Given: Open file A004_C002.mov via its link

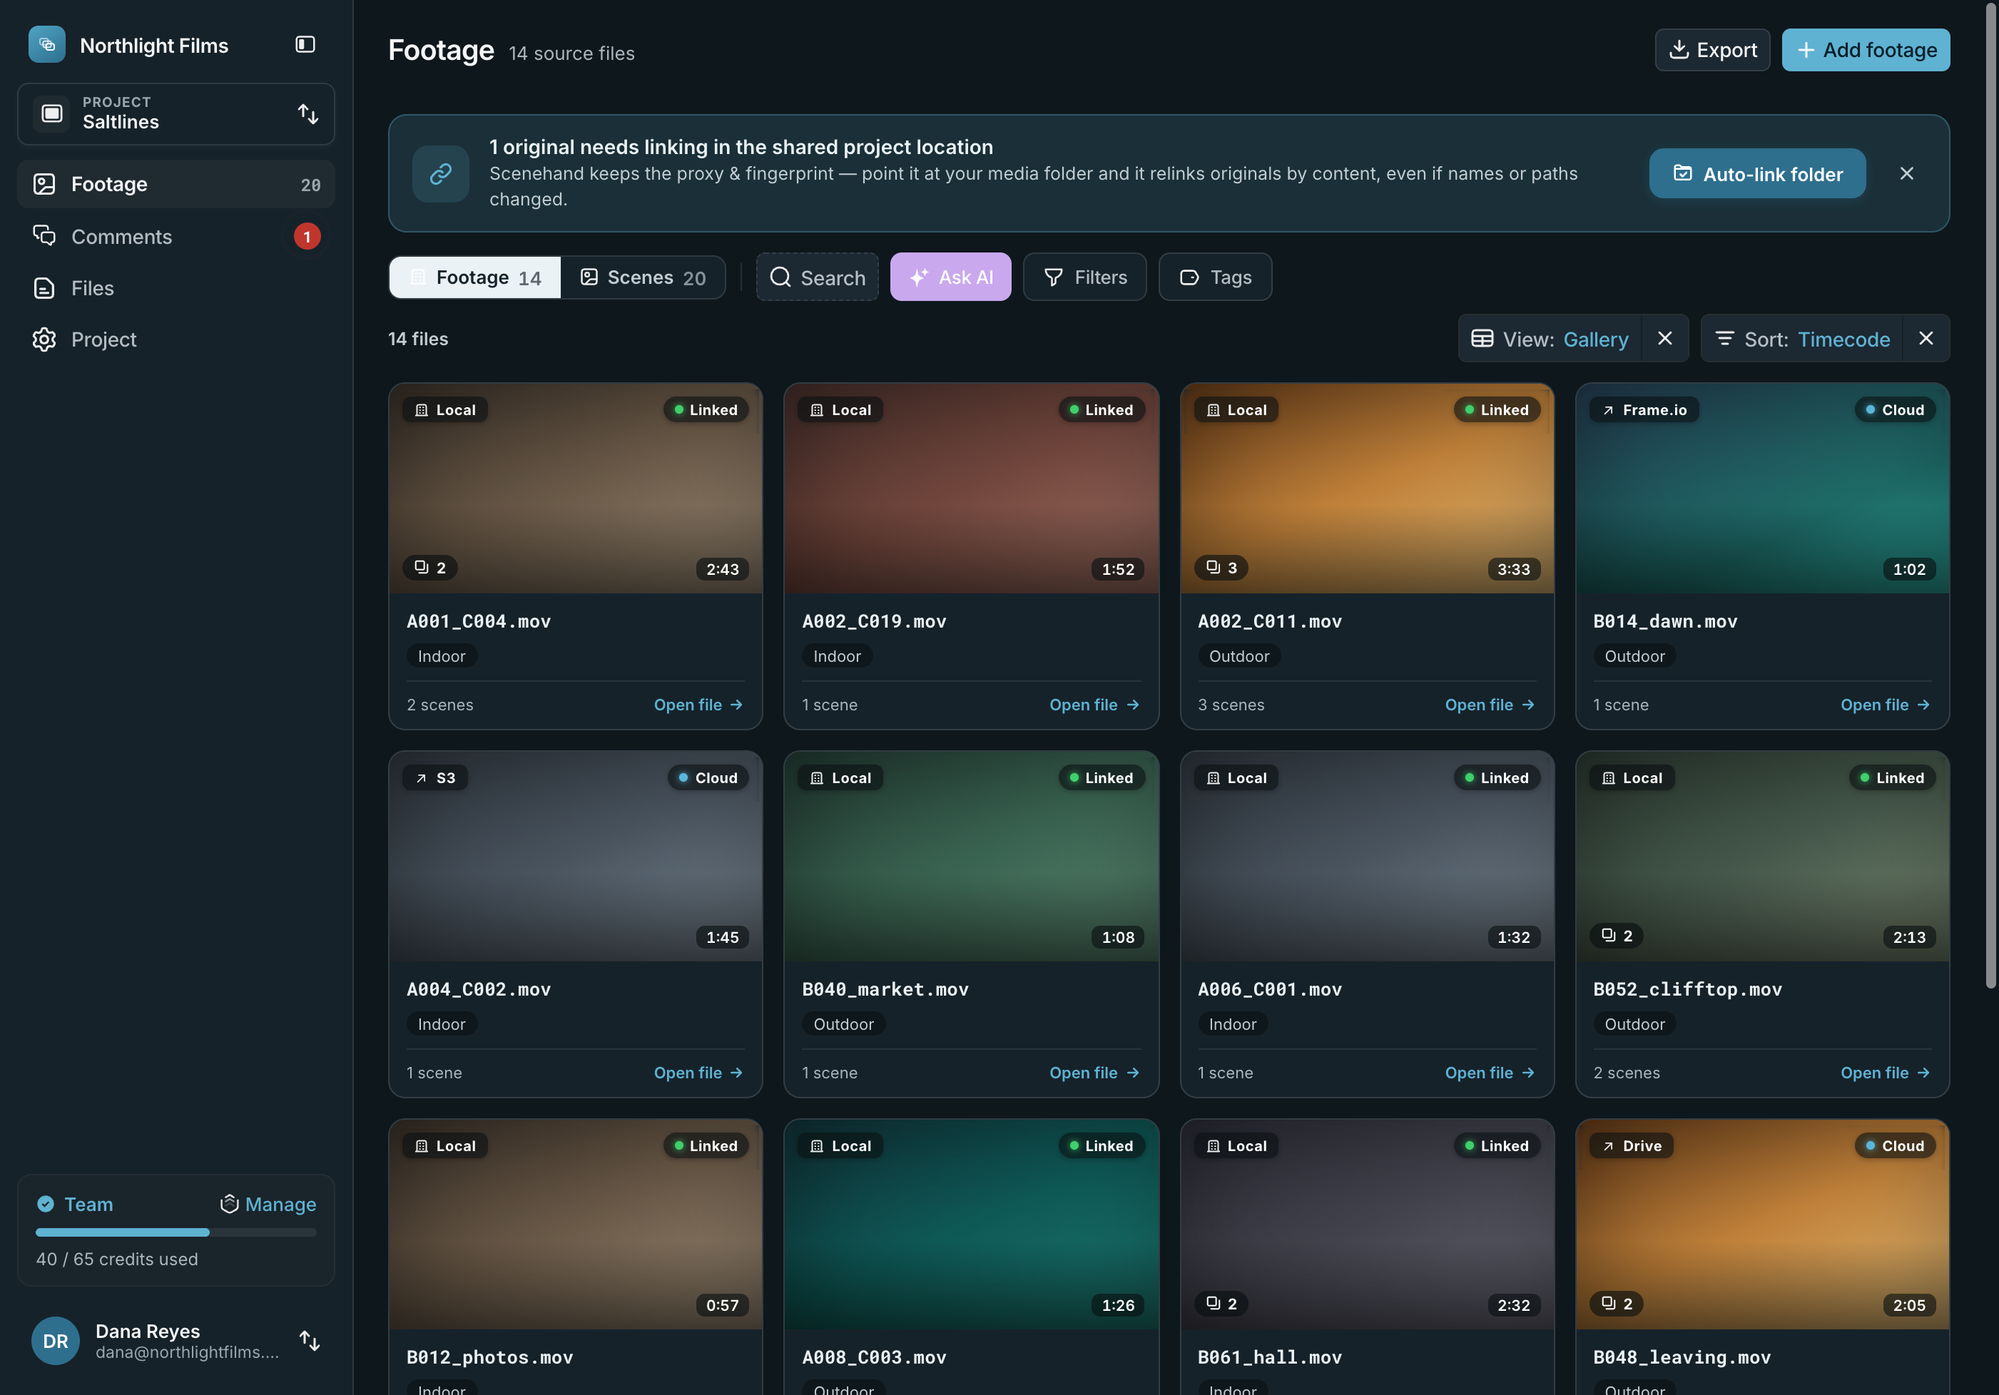Looking at the screenshot, I should tap(698, 1073).
